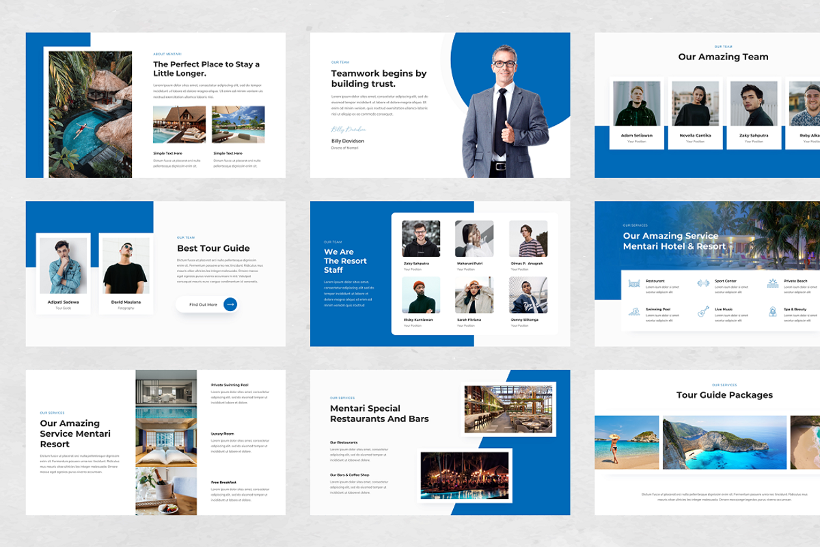Click the 'Live Music' service label
820x547 pixels.
[x=724, y=309]
